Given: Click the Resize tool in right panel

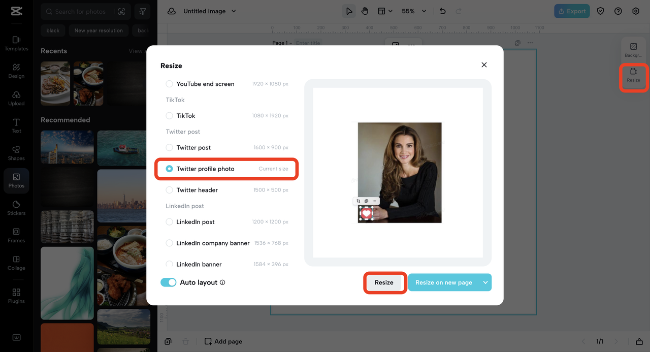Looking at the screenshot, I should pos(633,75).
